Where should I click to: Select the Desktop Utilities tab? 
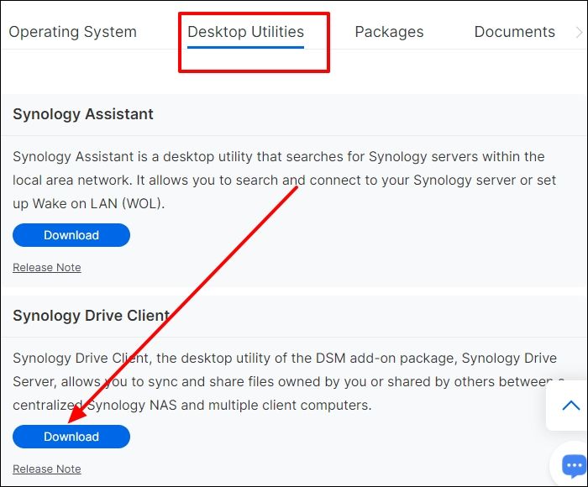coord(245,32)
